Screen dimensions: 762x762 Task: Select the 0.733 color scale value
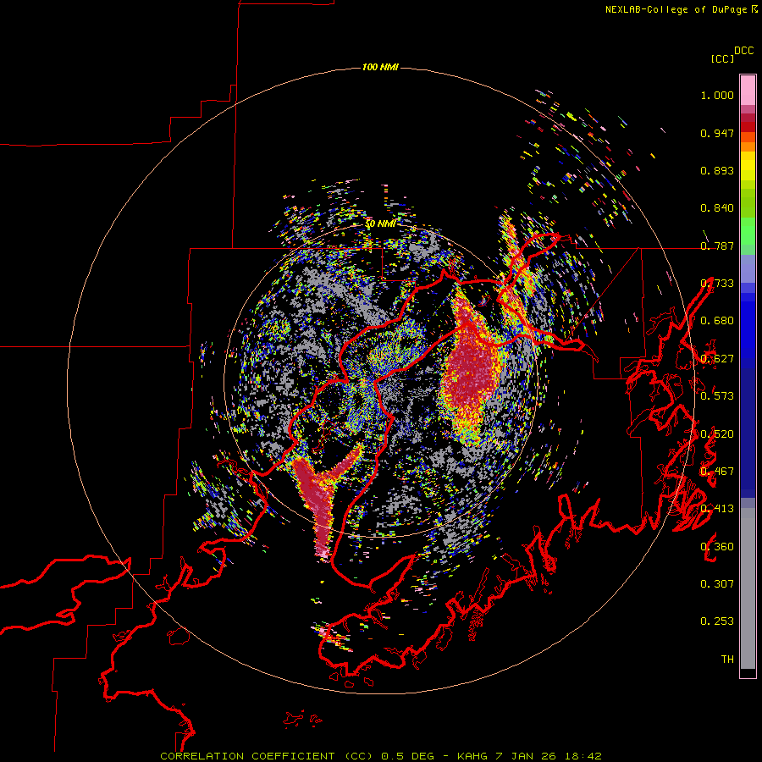717,284
